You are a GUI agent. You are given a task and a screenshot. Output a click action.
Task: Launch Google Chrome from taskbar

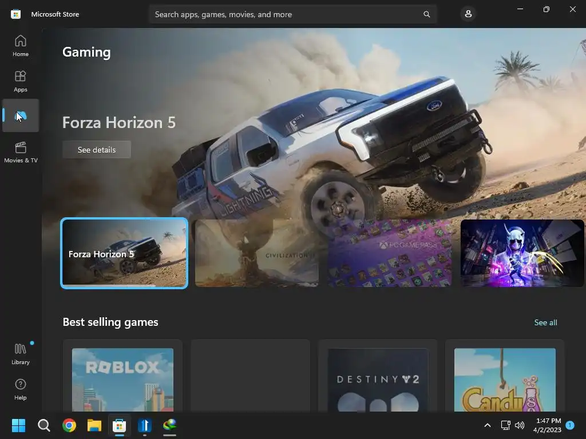pyautogui.click(x=69, y=425)
